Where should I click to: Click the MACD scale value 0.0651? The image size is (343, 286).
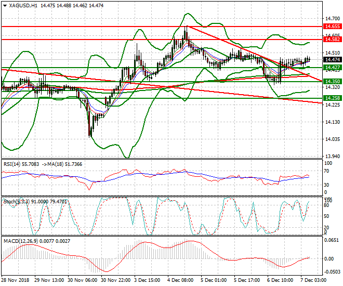[x=333, y=240]
